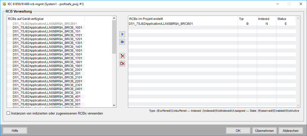Screen dimensions: 307x136
Task: Select A_BRCB_2001 row
Action: tap(46, 70)
